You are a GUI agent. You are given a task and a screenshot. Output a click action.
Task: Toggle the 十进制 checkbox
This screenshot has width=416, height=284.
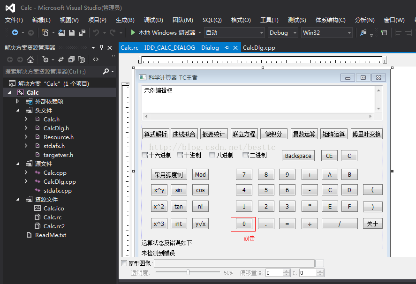click(180, 155)
